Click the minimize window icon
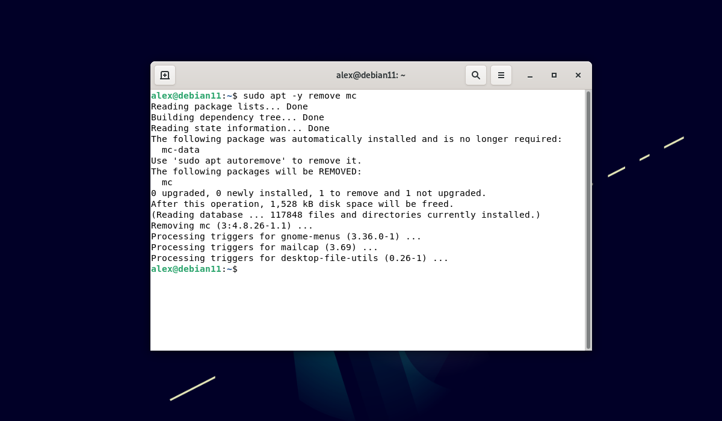Viewport: 722px width, 421px height. click(x=529, y=75)
